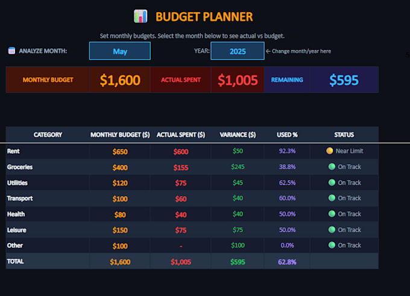Select the Rent category cell
Viewport: 410px width, 296px height.
click(x=48, y=151)
